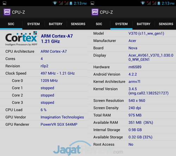
Task: Click Internal Storage value 0.98 GB
Action: (135, 130)
